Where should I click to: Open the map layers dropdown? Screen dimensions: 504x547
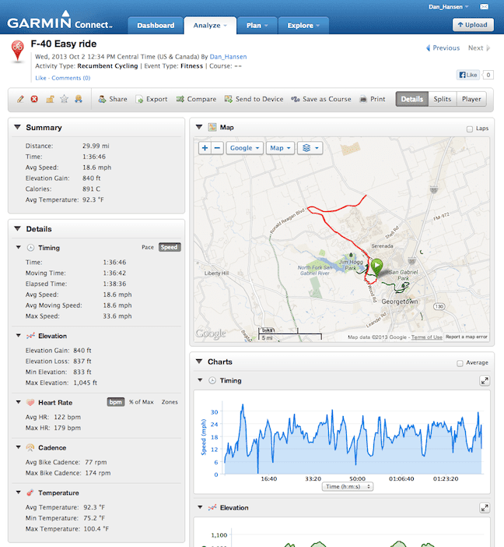click(x=309, y=147)
